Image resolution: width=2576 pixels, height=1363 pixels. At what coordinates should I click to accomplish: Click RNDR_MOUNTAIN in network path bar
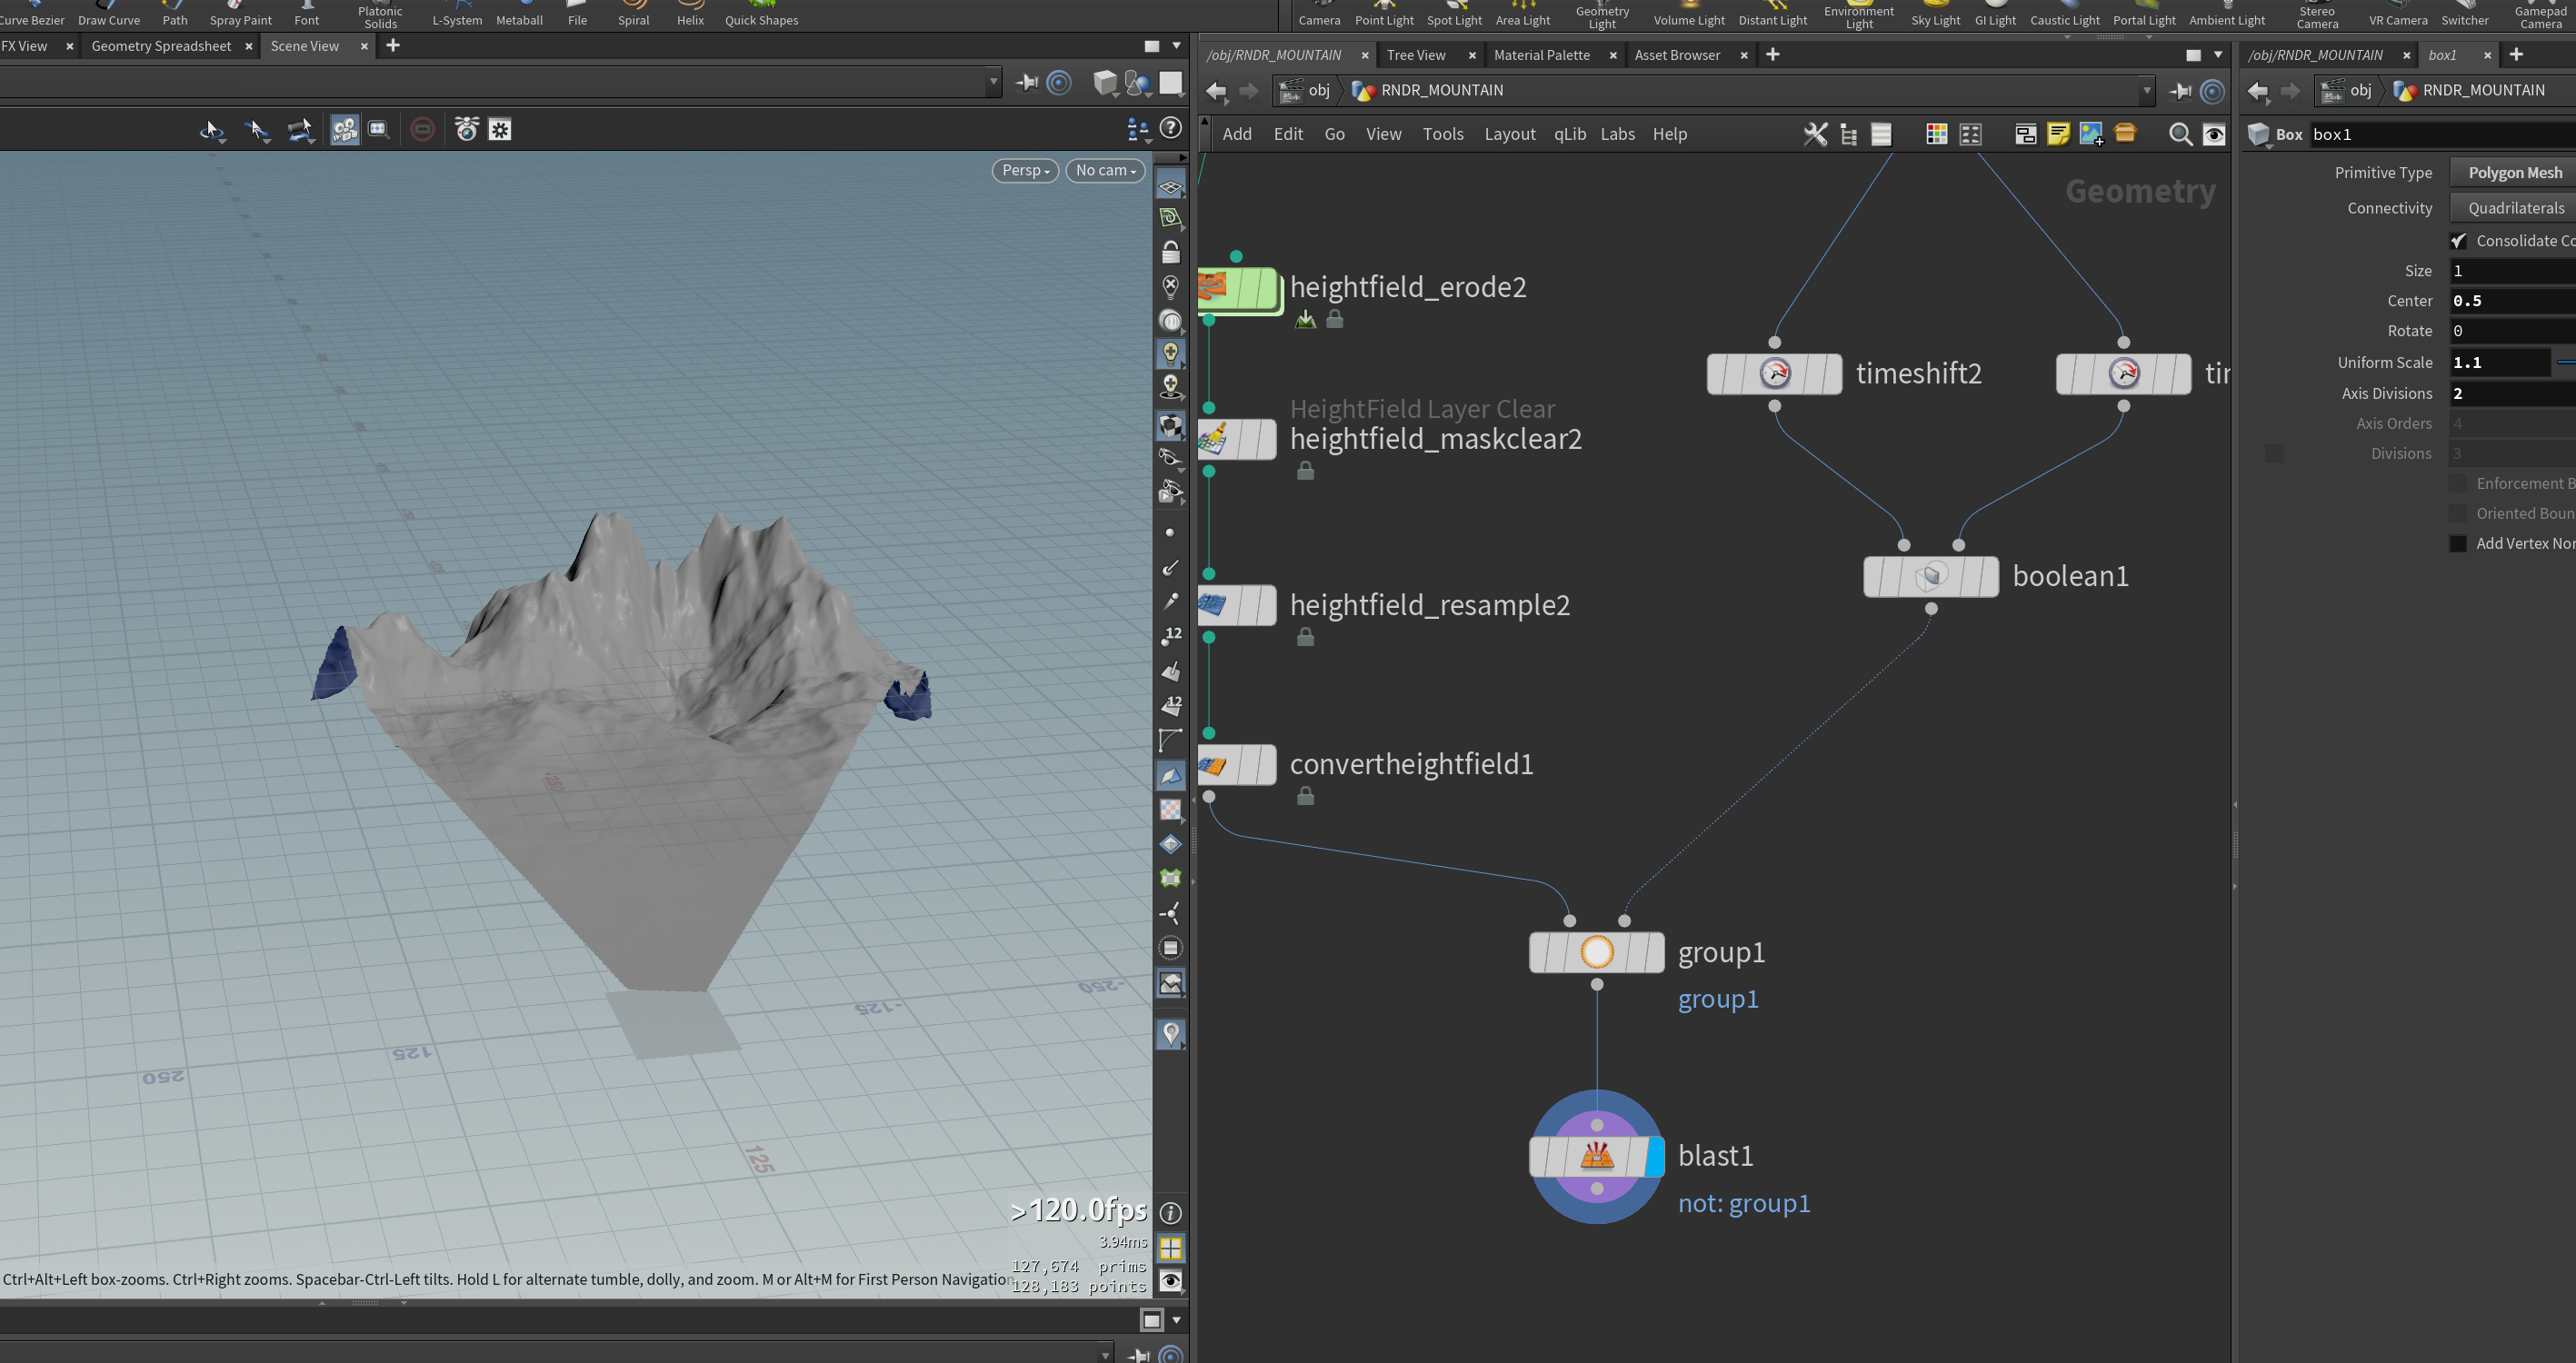(x=1442, y=90)
